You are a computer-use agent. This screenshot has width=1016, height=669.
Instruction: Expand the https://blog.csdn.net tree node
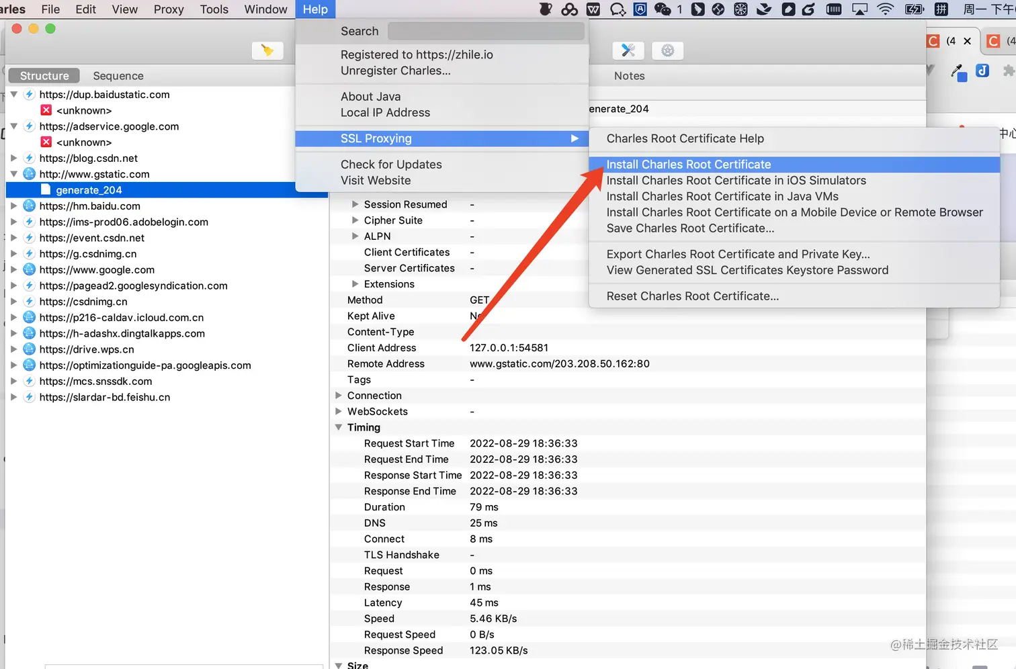click(x=13, y=158)
